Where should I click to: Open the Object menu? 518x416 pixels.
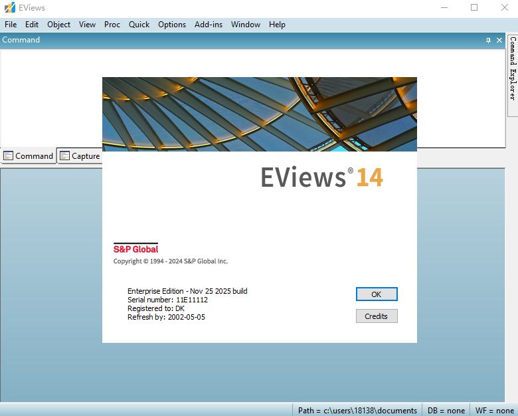click(59, 25)
